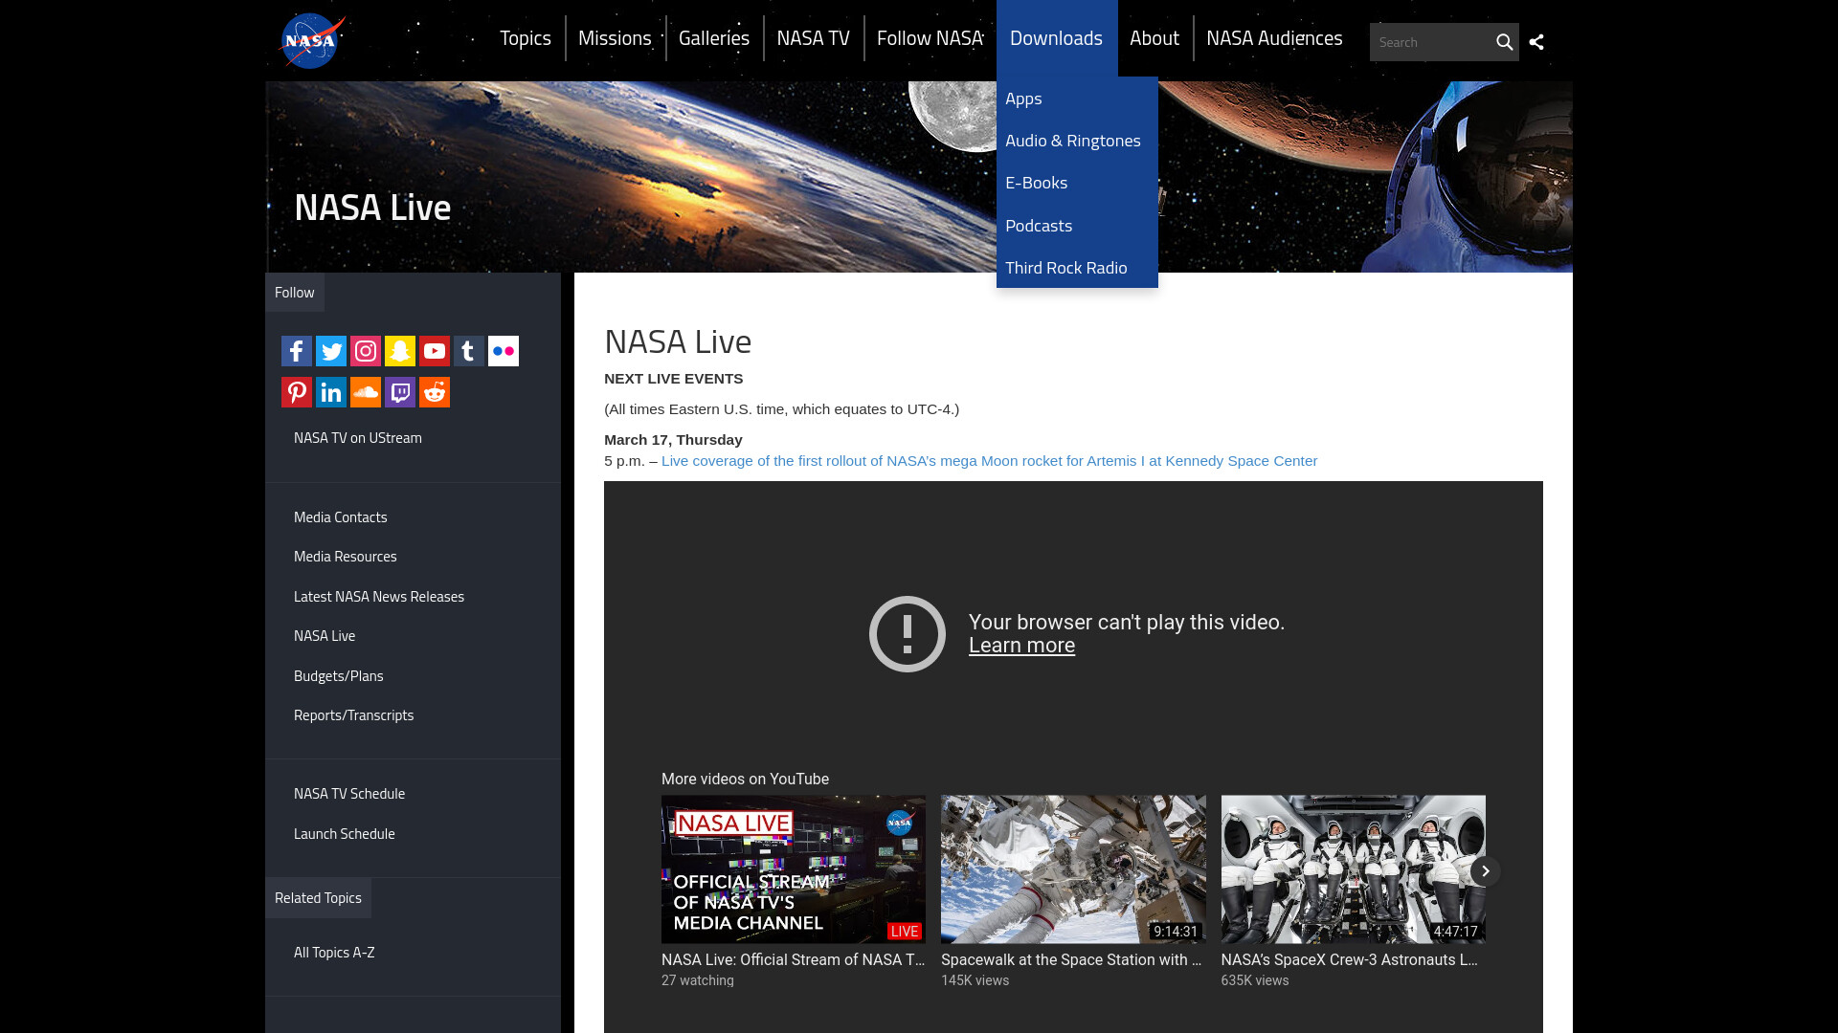
Task: Click the next arrow in YouTube video carousel
Action: (1485, 870)
